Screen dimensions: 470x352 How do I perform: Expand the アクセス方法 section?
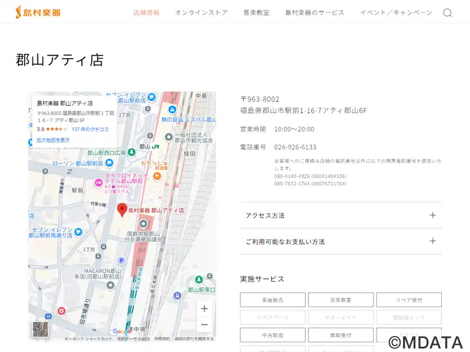(341, 215)
